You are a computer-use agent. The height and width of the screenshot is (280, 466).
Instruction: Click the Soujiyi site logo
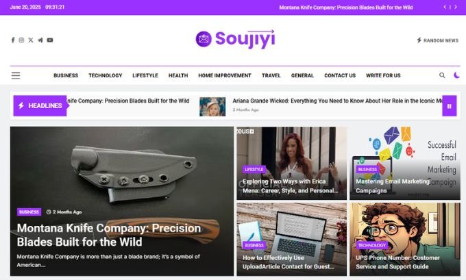click(x=235, y=39)
